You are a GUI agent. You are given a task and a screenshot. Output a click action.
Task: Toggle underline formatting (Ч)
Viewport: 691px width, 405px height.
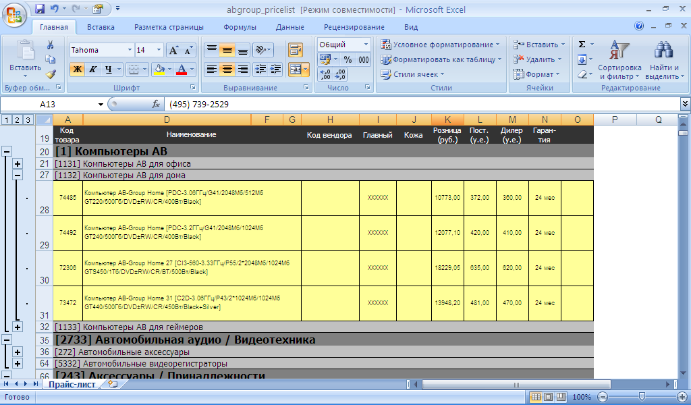tap(109, 70)
